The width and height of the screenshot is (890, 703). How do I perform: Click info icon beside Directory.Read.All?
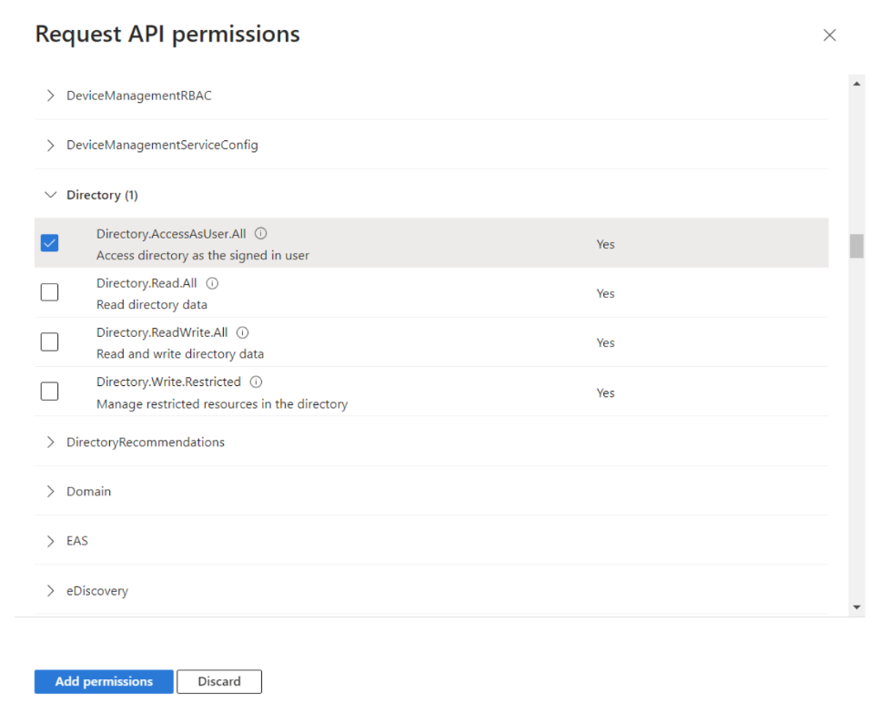[x=212, y=283]
